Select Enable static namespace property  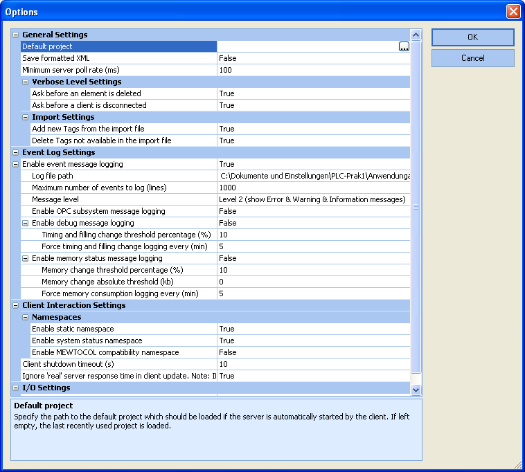click(124, 329)
